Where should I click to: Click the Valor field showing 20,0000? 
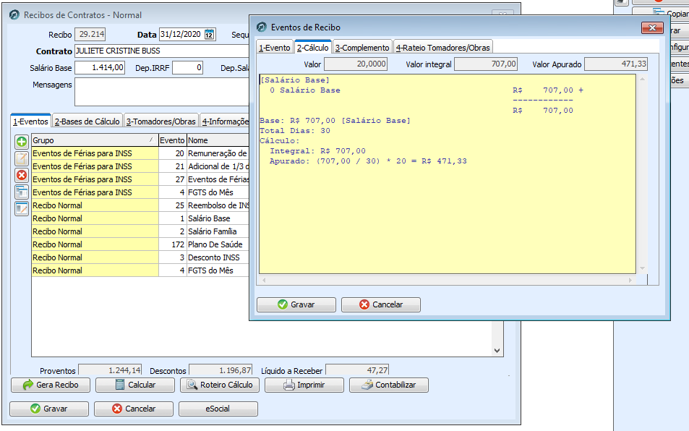(x=356, y=64)
